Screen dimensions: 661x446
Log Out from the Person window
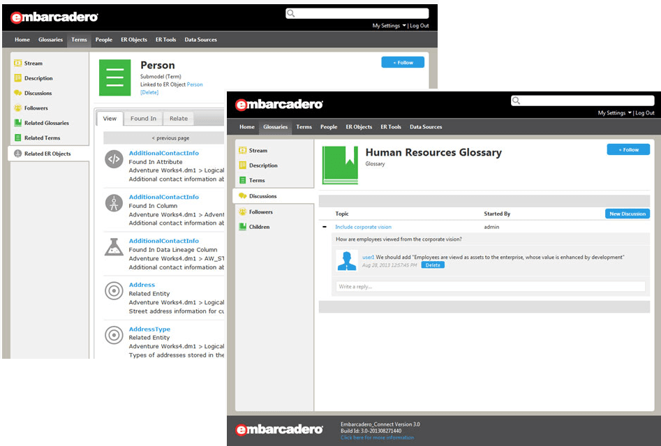coord(419,26)
